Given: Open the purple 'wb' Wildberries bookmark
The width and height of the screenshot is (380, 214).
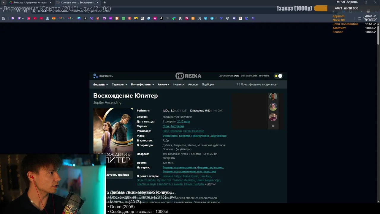Looking at the screenshot, I should [110, 18].
